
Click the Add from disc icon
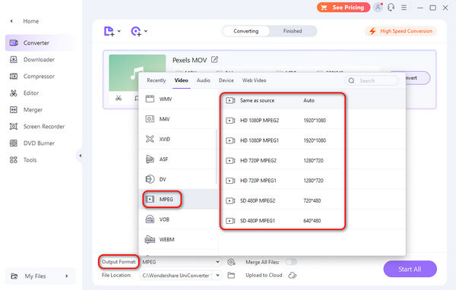(x=136, y=31)
